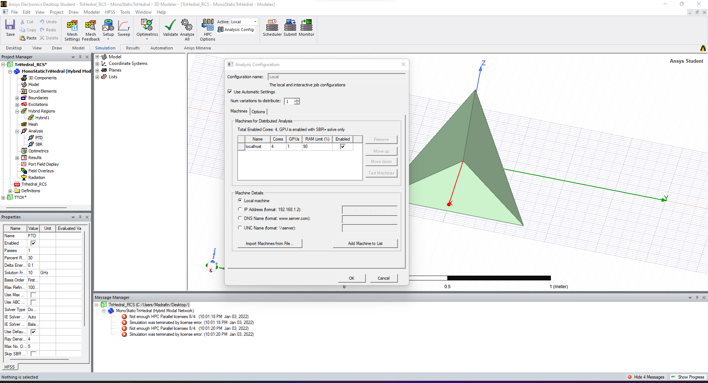
Task: Select PTD analysis setup in project tree
Action: coord(39,138)
